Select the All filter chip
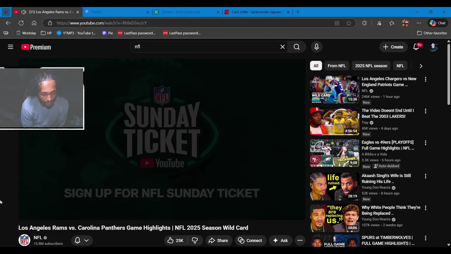 click(x=316, y=66)
